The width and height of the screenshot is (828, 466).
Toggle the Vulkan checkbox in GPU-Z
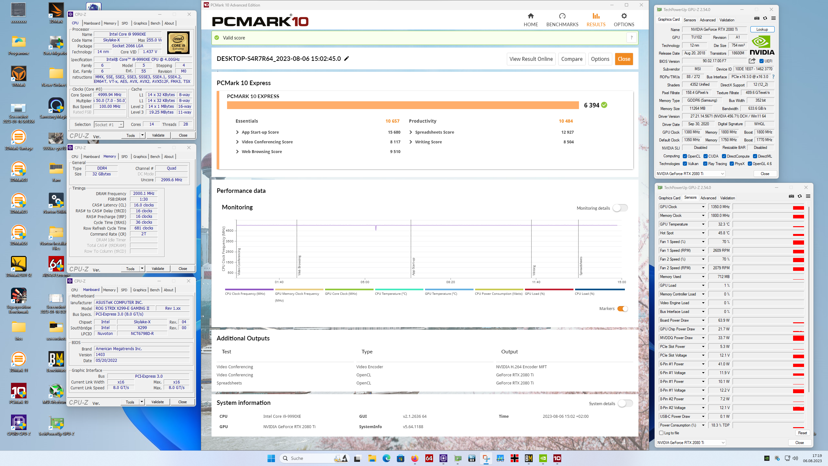click(x=685, y=164)
